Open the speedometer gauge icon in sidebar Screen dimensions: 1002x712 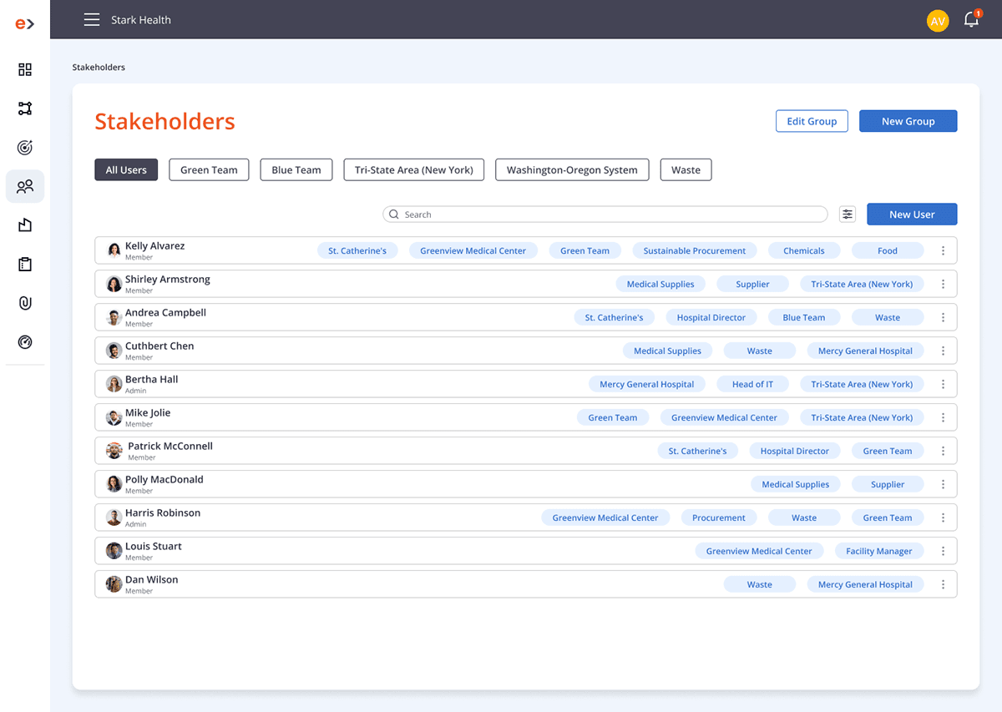(25, 342)
